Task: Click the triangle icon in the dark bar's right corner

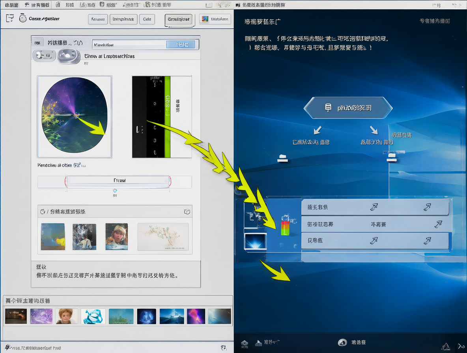Action: click(x=446, y=346)
